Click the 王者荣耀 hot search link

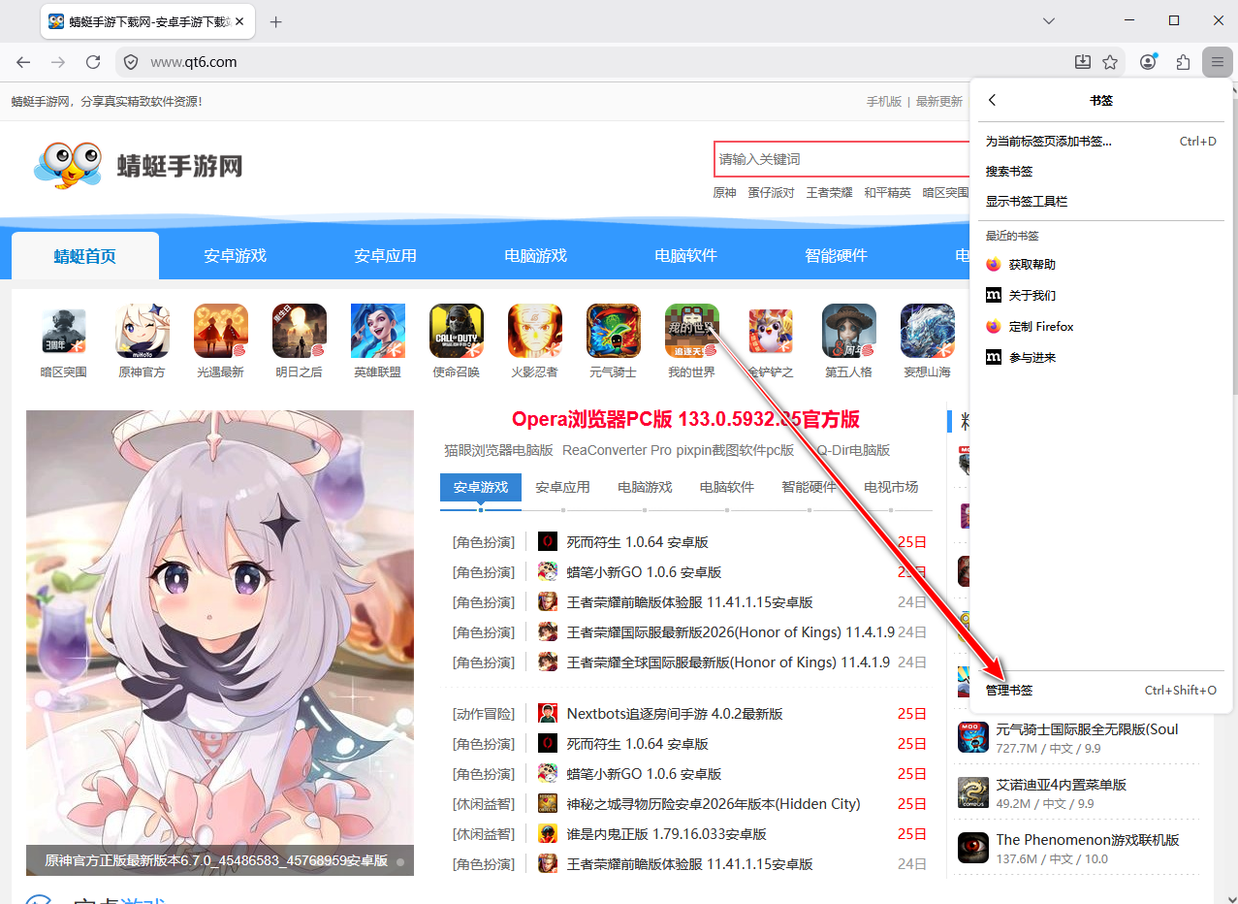point(829,192)
